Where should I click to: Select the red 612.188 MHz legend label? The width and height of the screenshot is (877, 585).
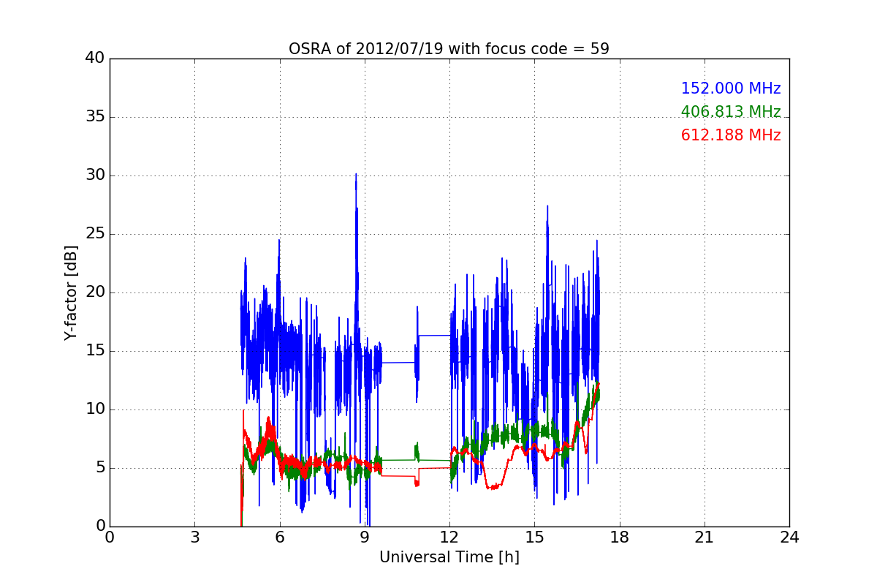tap(731, 135)
